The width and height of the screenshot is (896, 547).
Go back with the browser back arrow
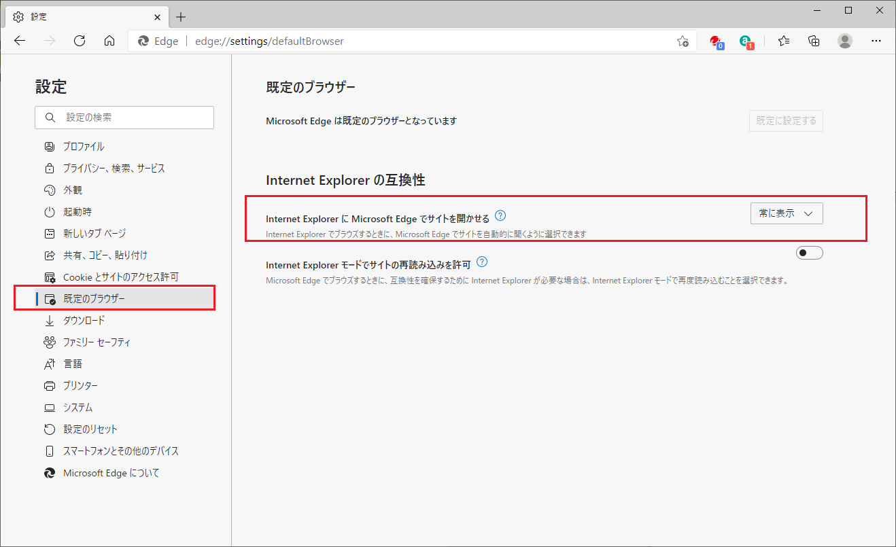[x=20, y=41]
